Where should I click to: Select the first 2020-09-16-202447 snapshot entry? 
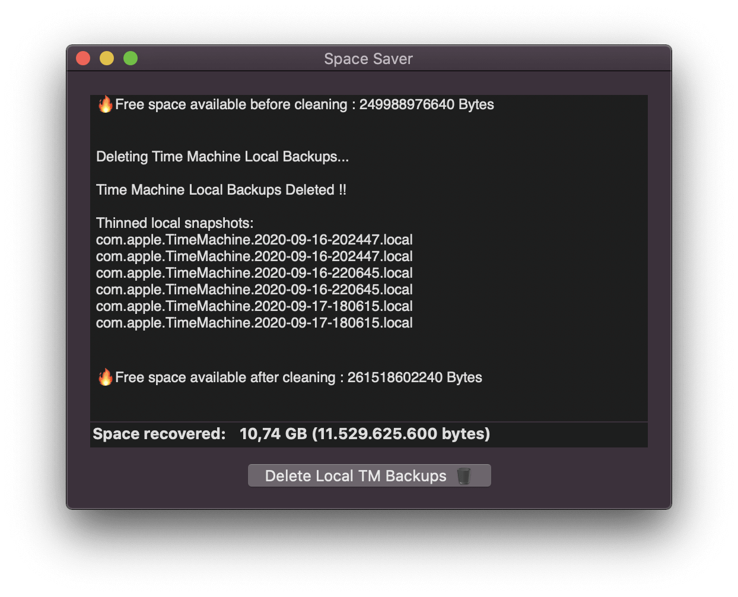click(254, 240)
